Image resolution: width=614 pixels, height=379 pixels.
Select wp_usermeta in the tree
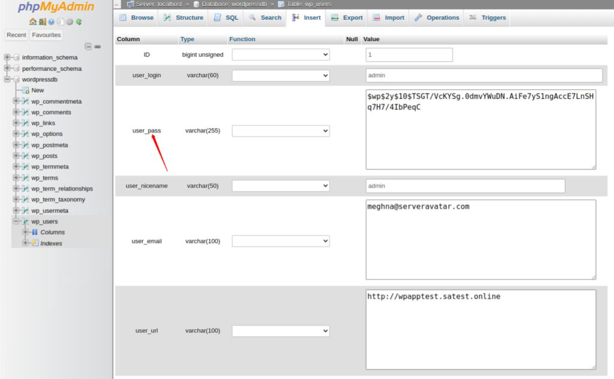pyautogui.click(x=50, y=210)
